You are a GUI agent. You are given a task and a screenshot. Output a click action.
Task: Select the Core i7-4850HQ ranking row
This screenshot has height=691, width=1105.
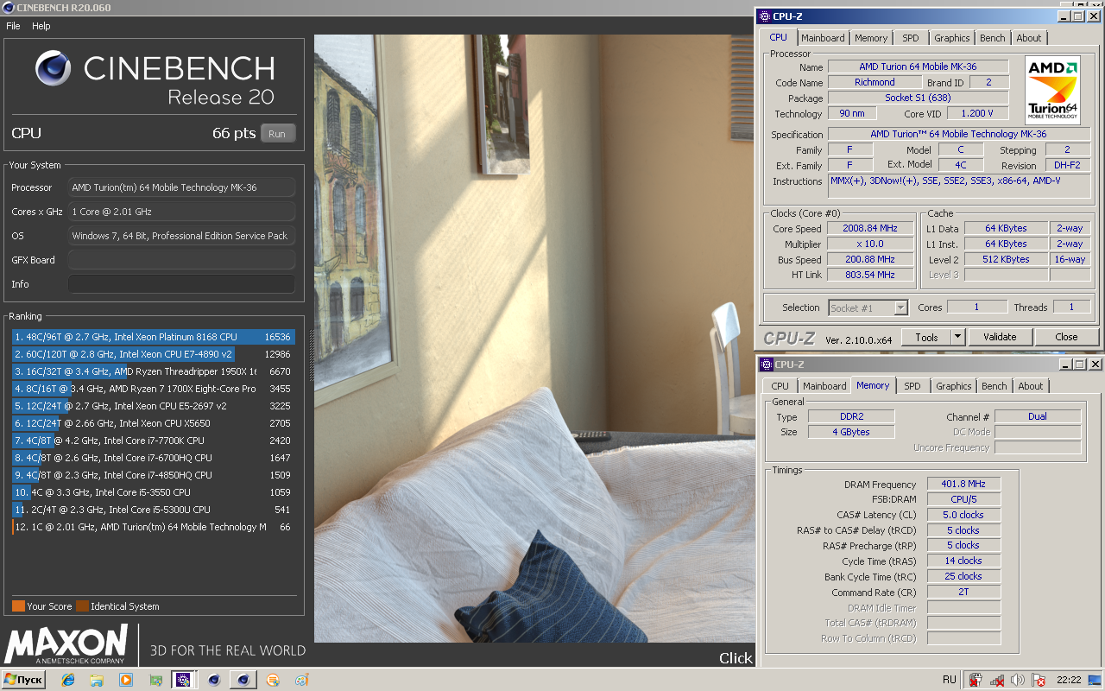coord(153,475)
